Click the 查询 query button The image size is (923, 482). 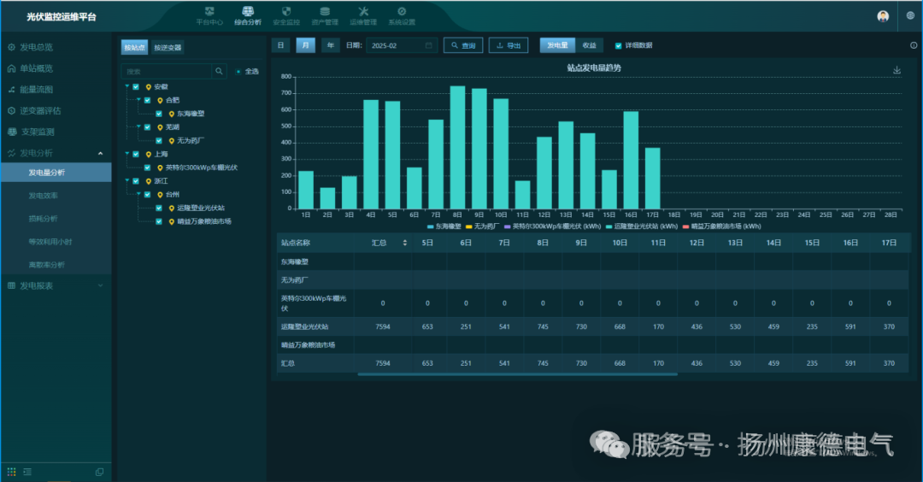462,45
